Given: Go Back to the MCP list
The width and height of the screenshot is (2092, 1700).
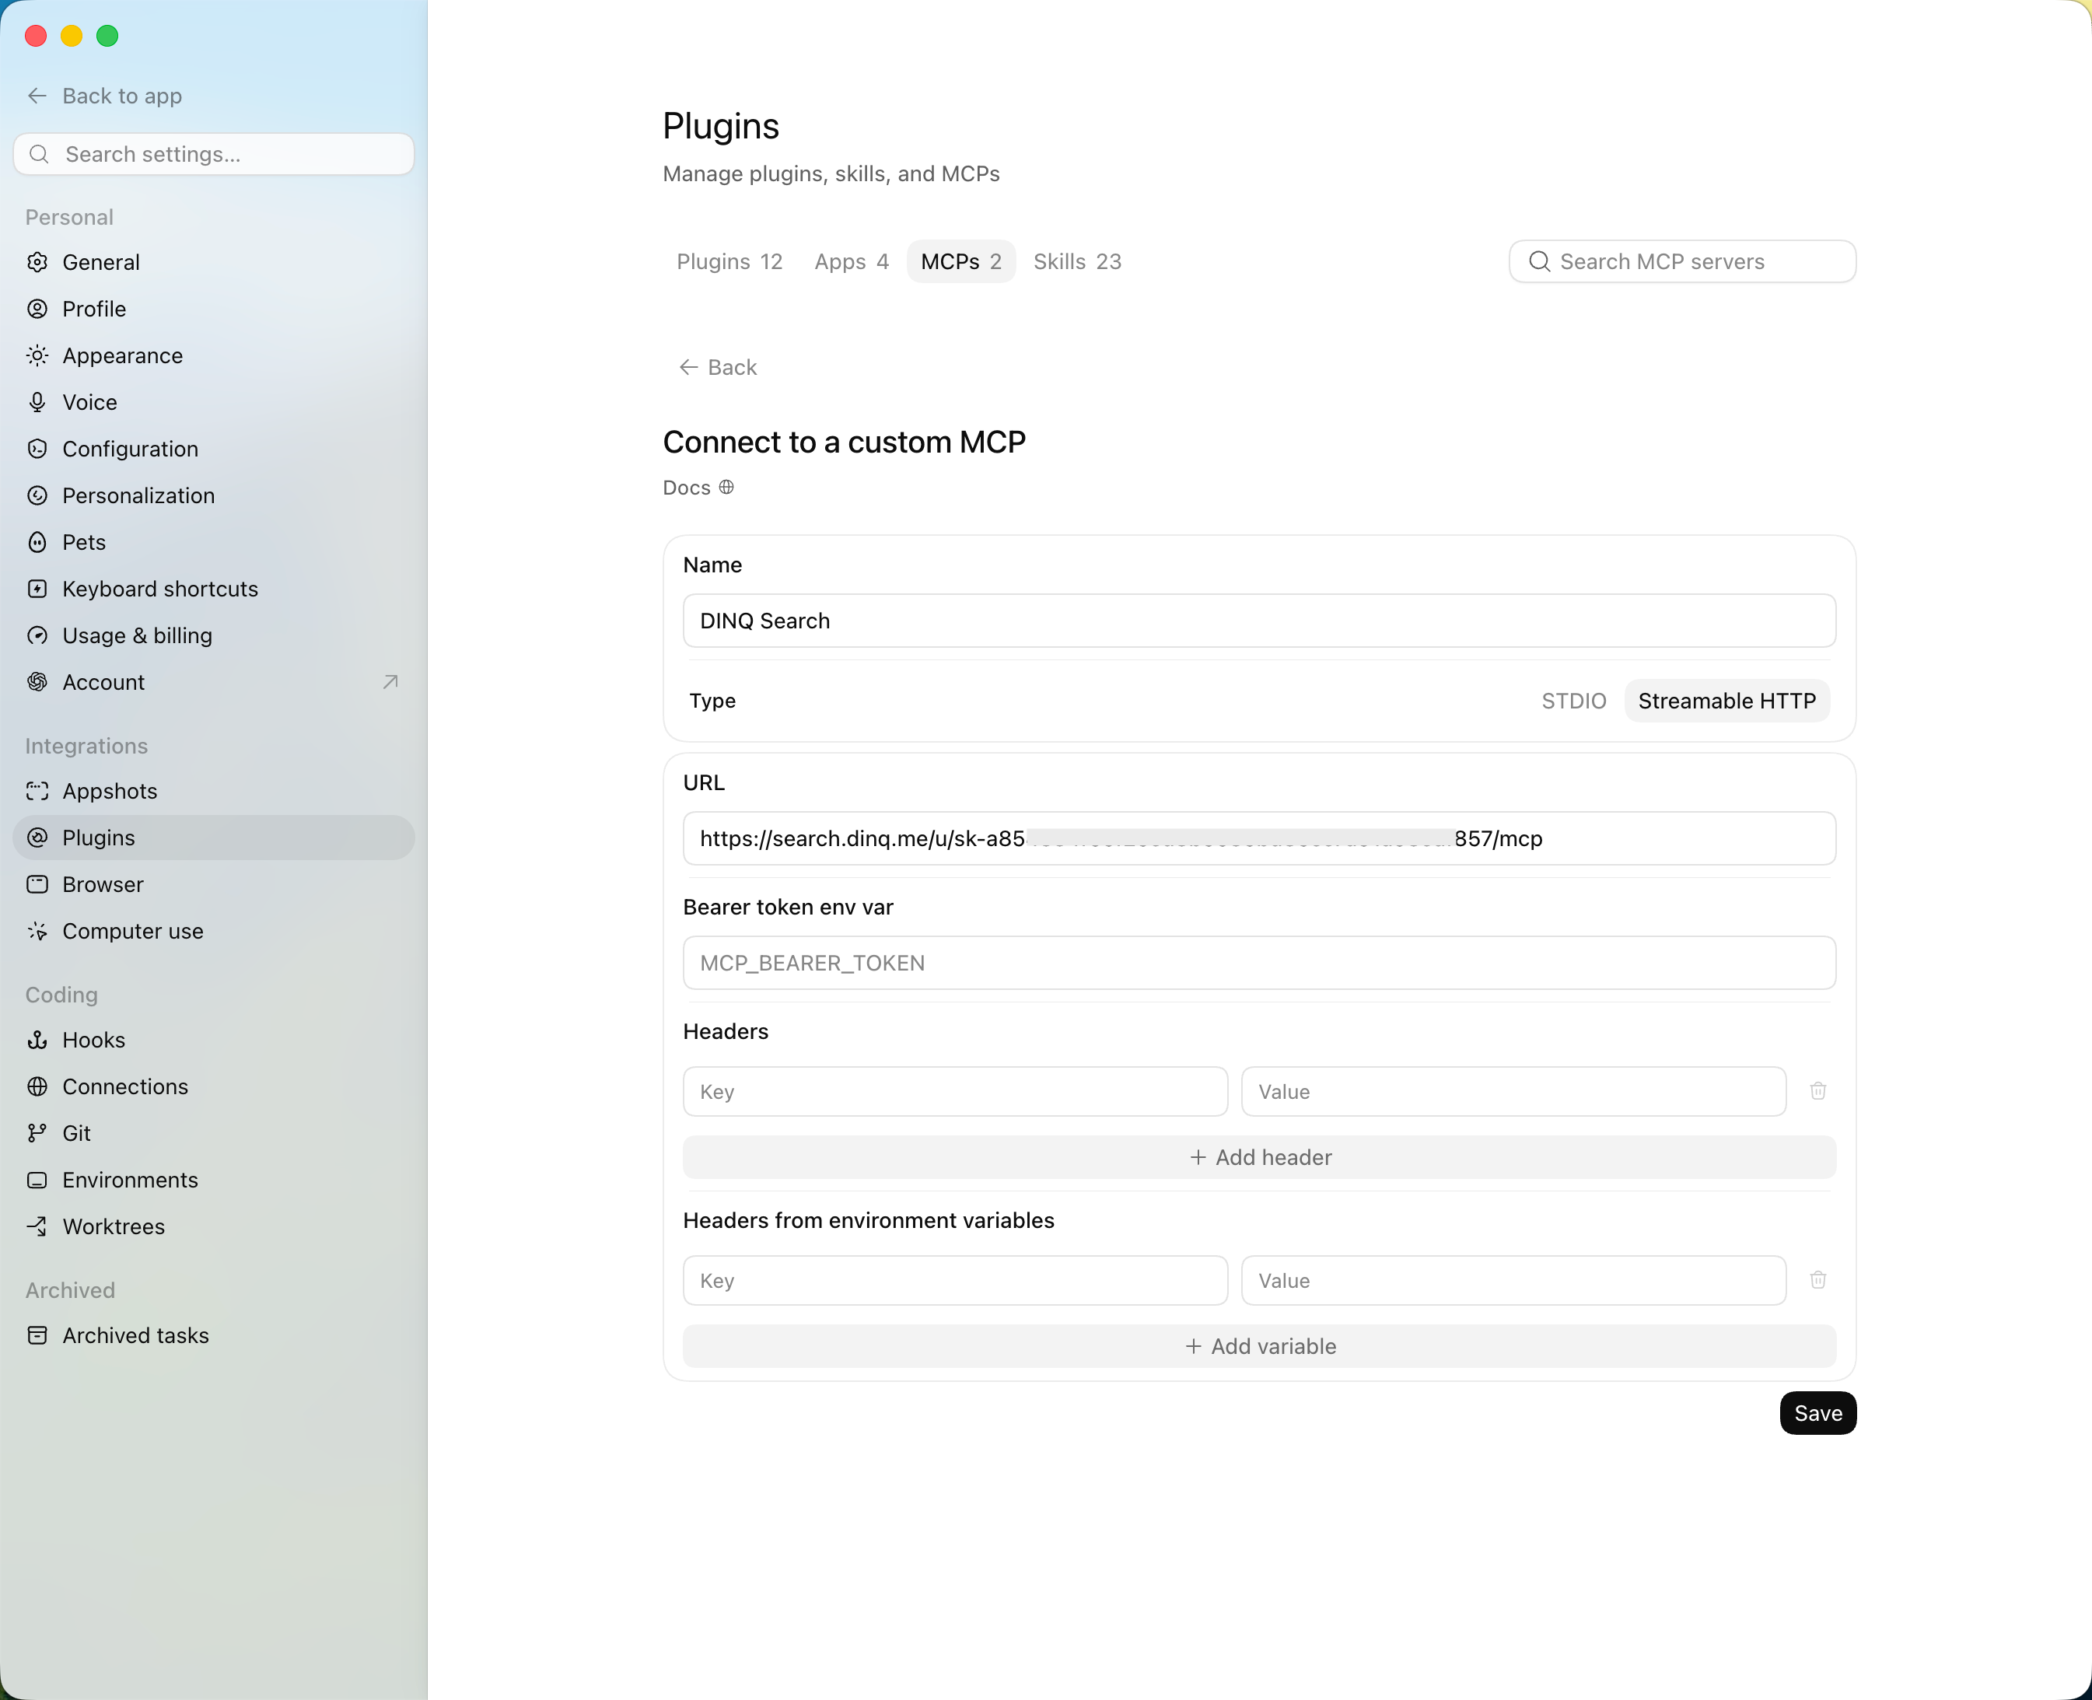Looking at the screenshot, I should point(718,367).
